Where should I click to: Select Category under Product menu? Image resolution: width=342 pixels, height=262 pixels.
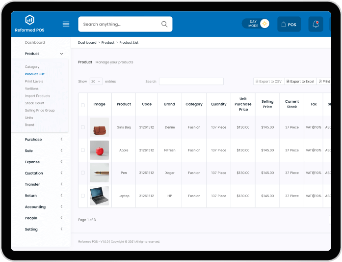[32, 67]
